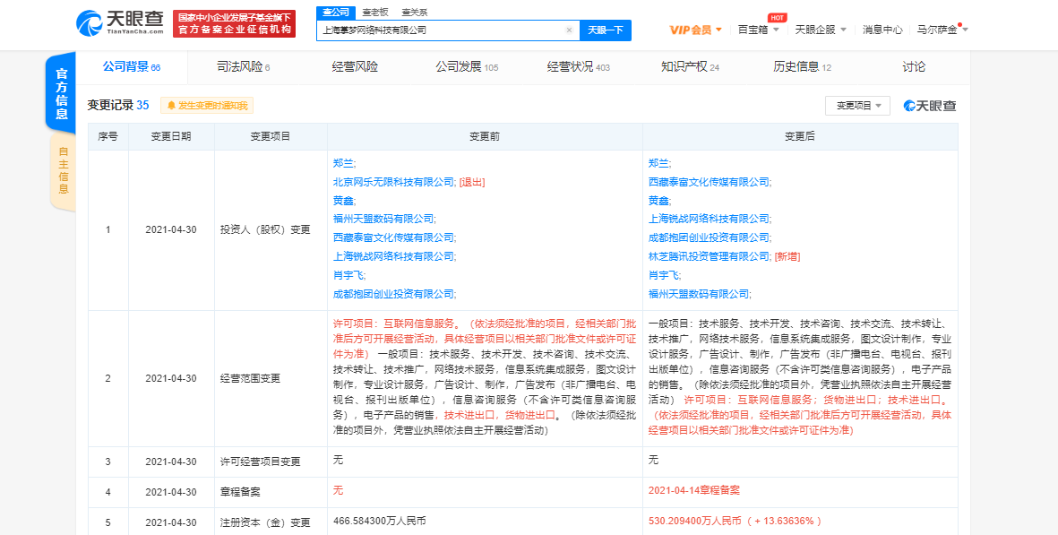Select the 查老板 search mode tab

[x=375, y=12]
